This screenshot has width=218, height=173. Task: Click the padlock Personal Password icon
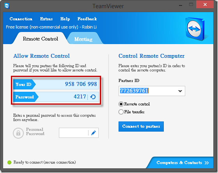click(18, 133)
